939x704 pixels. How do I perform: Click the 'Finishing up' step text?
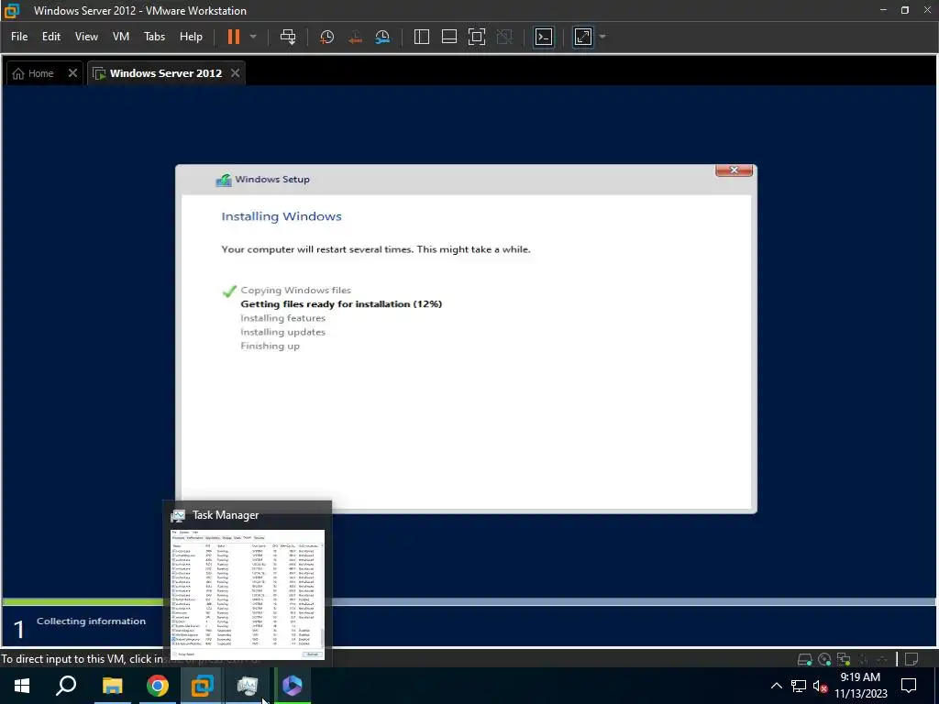(x=271, y=346)
